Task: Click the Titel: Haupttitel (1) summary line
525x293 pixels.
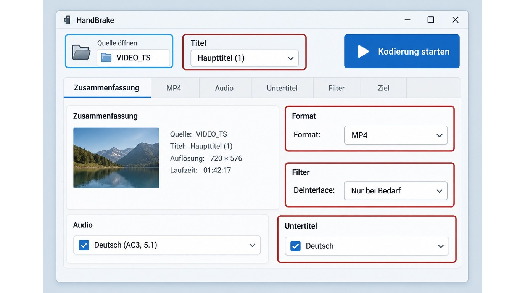Action: pyautogui.click(x=201, y=146)
